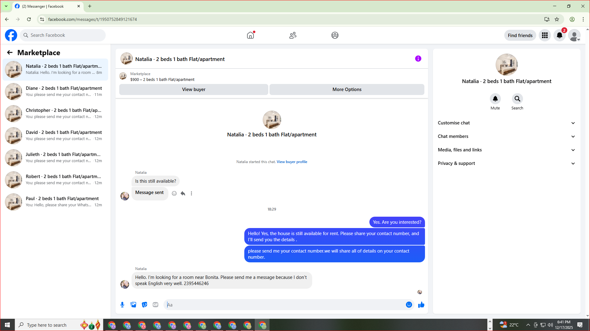Click the View buyer button
This screenshot has width=590, height=331.
pos(194,89)
